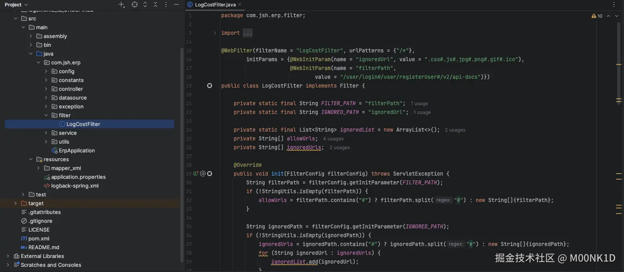Screen dimensions: 624x272
Task: Expand the service folder in project tree
Action: tap(46, 133)
